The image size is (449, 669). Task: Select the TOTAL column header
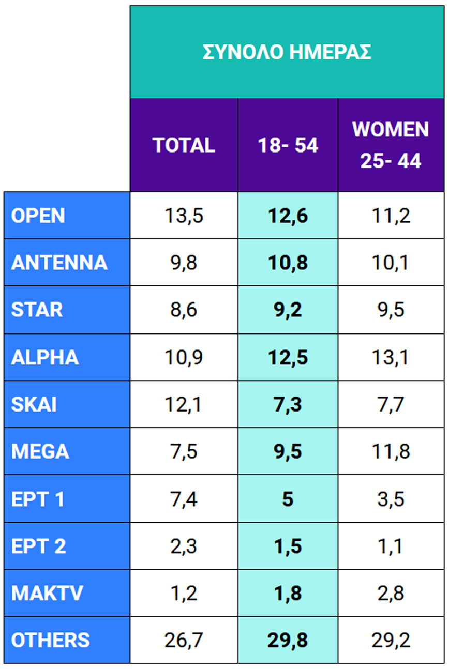pos(184,145)
